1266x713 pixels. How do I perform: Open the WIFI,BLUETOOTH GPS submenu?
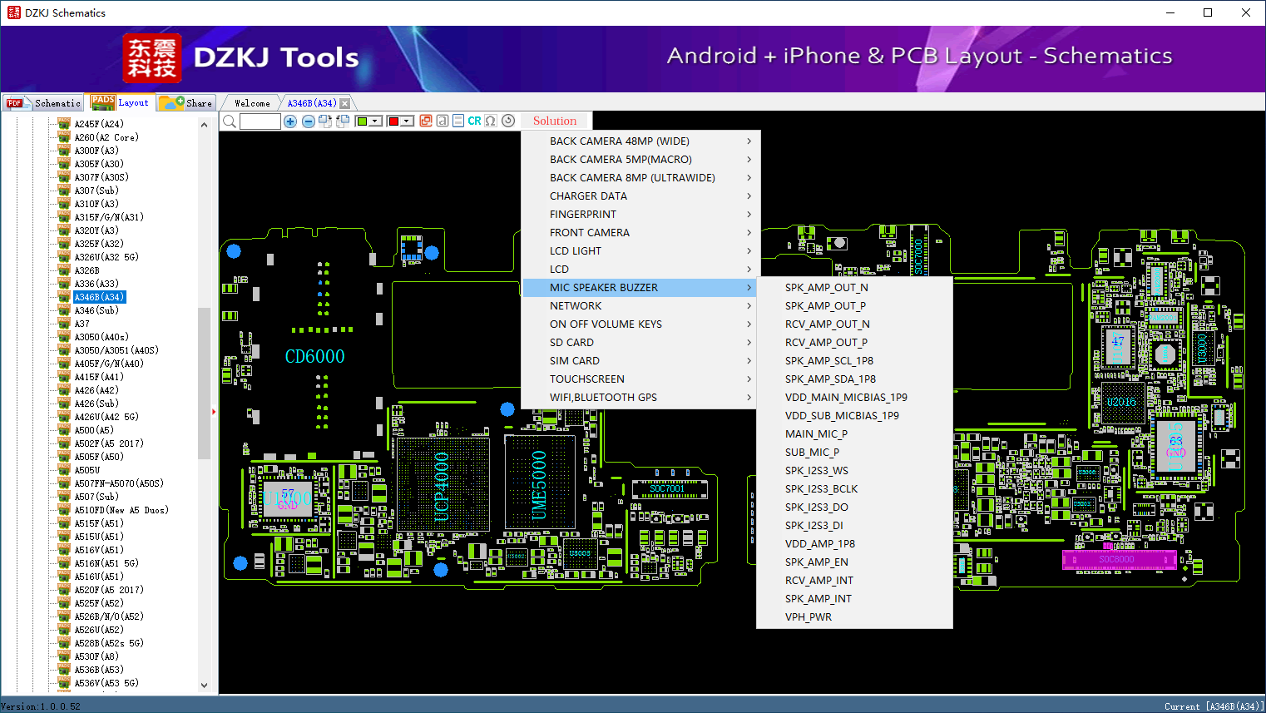pos(640,398)
